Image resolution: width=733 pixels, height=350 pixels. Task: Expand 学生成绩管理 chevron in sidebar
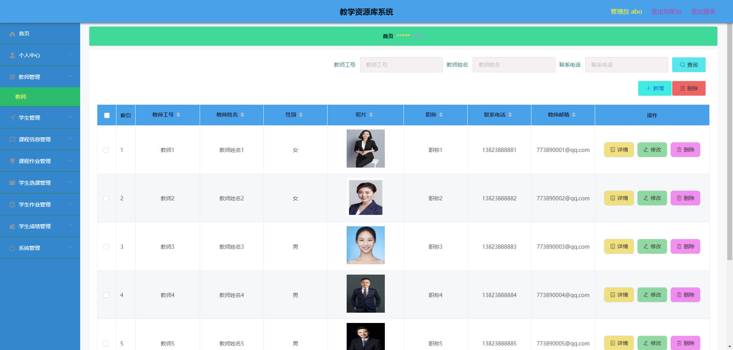tap(71, 226)
